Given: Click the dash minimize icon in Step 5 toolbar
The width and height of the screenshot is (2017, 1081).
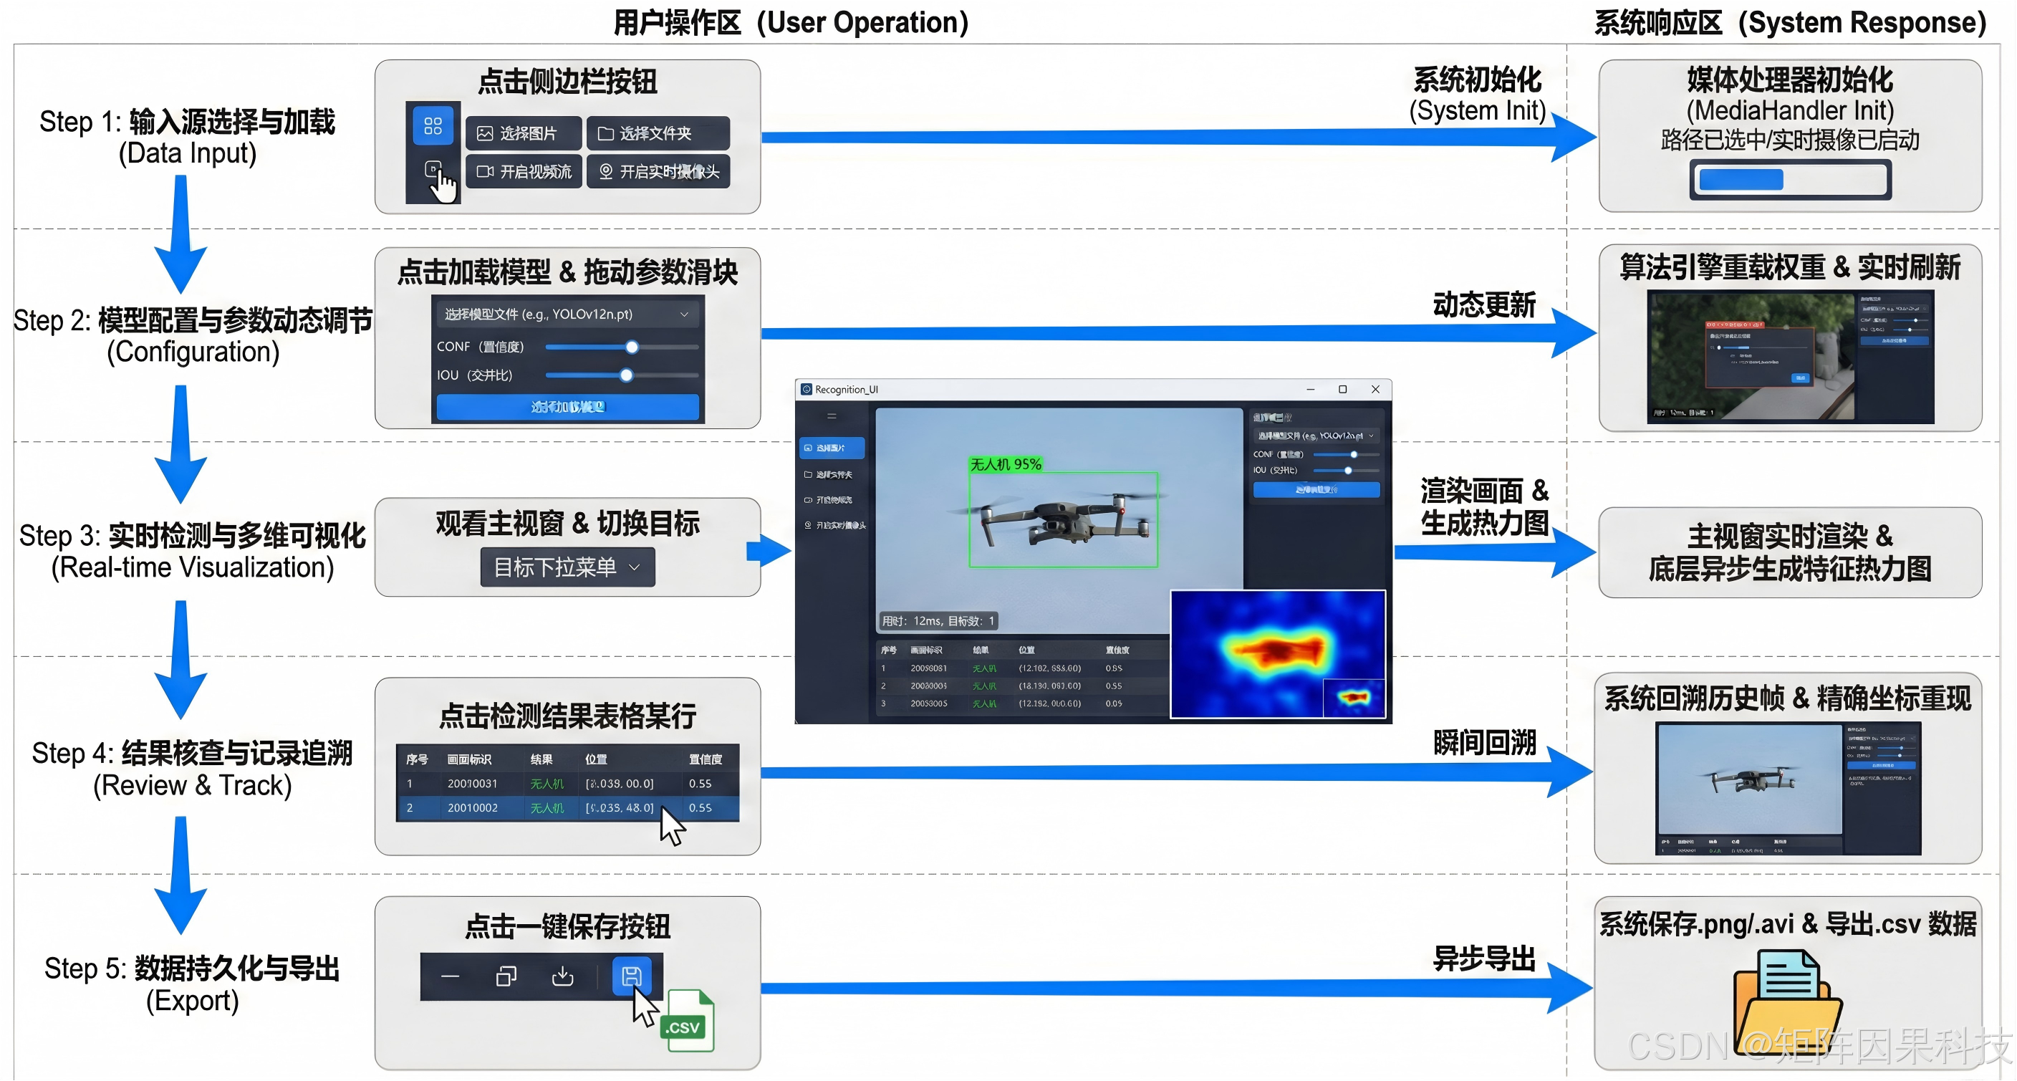Looking at the screenshot, I should 451,976.
